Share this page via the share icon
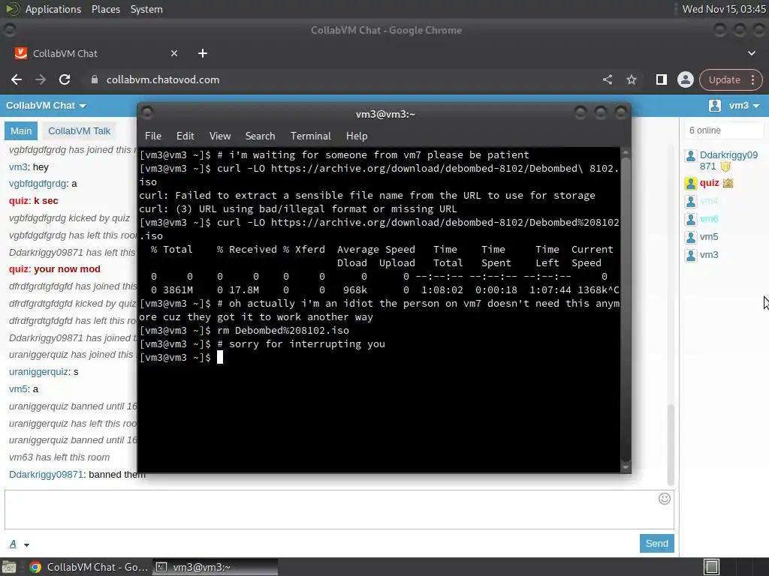Image resolution: width=769 pixels, height=576 pixels. (x=607, y=79)
